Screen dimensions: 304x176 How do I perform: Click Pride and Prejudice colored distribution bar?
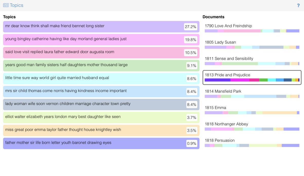(252, 80)
